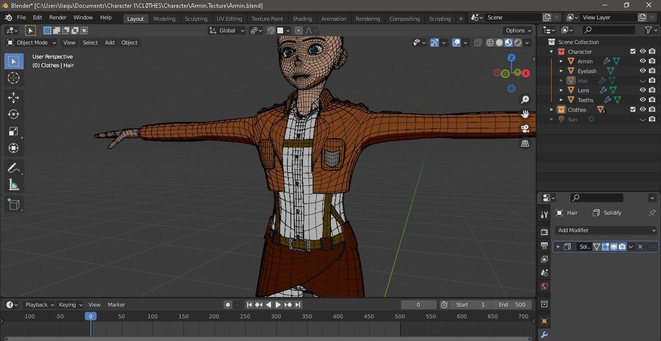Select the Rotate tool
The width and height of the screenshot is (661, 341).
click(x=14, y=114)
